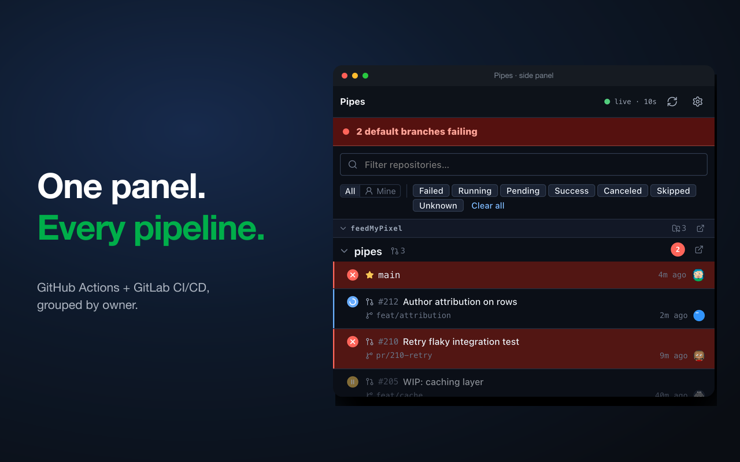Open pipes repository external link icon
740x462 pixels.
(x=699, y=249)
